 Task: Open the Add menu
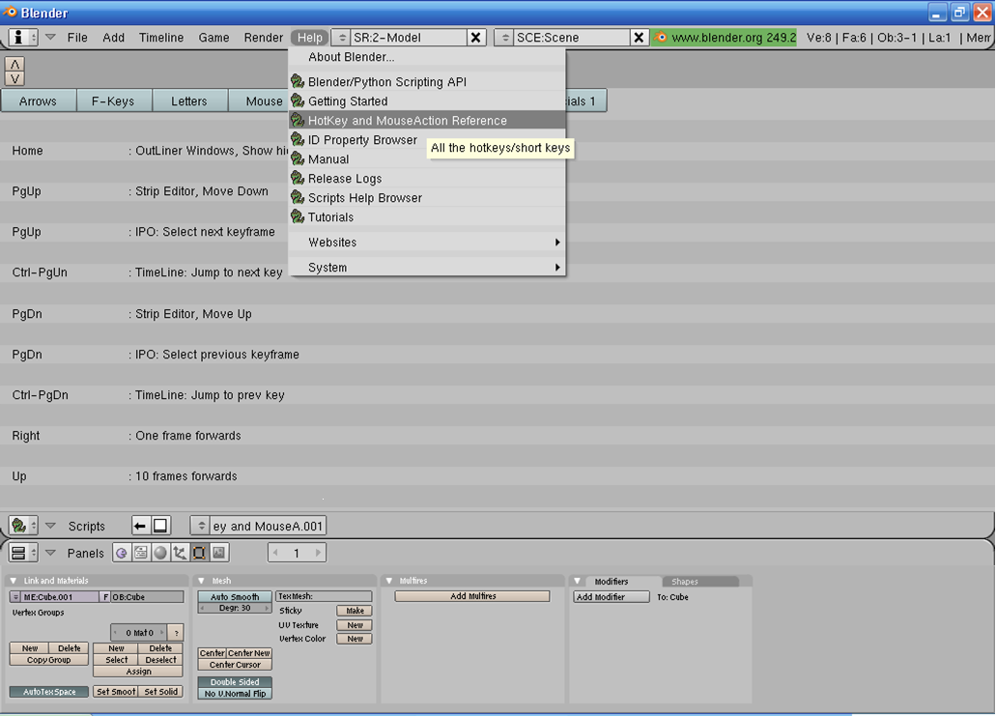pyautogui.click(x=114, y=38)
